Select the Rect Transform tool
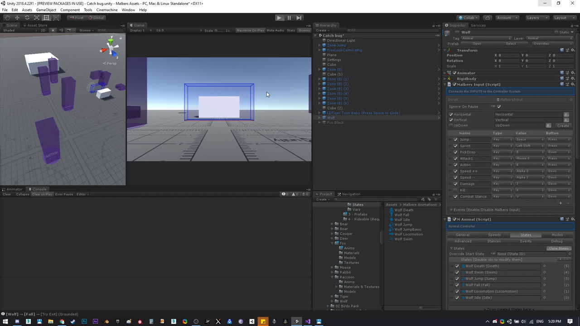This screenshot has height=326, width=580. pos(46,18)
